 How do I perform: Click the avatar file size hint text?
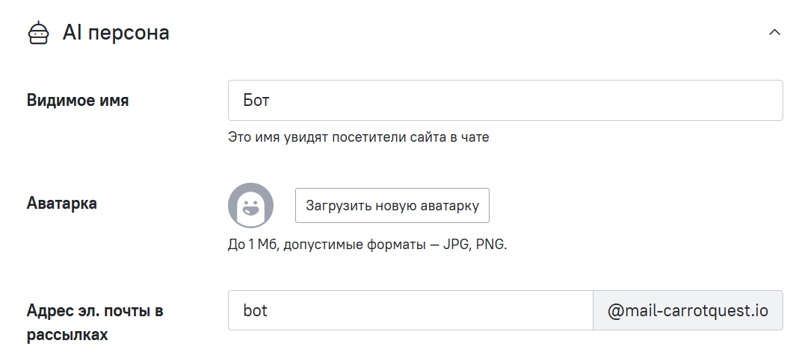[x=368, y=245]
